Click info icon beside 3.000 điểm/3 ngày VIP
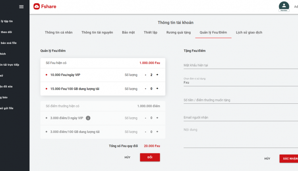Screen dimensions: 298x171 pos(88,118)
